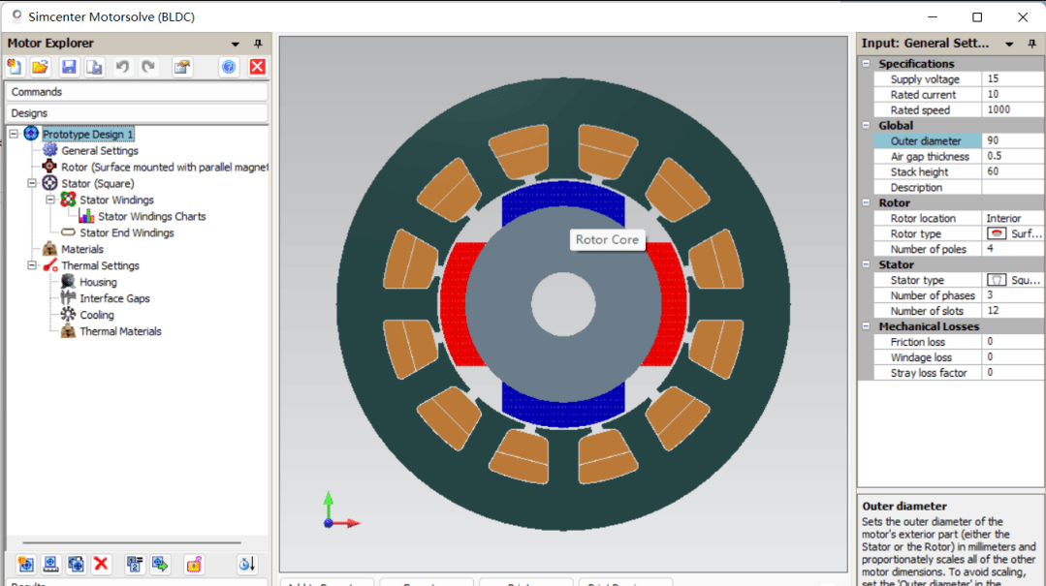
Task: Open the Motor Explorer panel dropdown arrow
Action: tap(236, 44)
